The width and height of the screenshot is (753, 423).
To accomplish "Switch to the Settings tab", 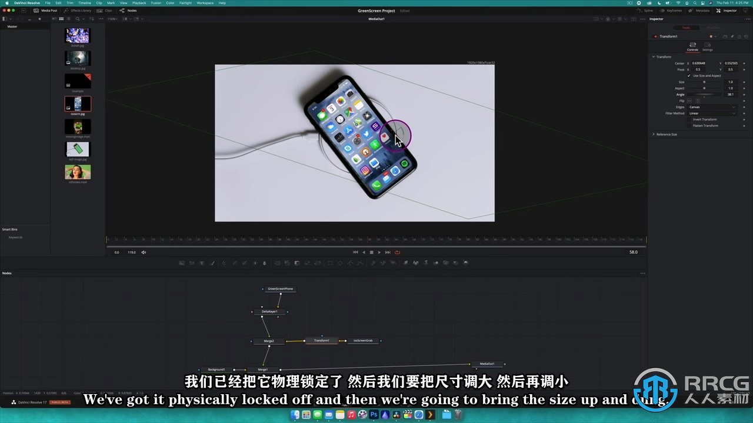I will (708, 47).
